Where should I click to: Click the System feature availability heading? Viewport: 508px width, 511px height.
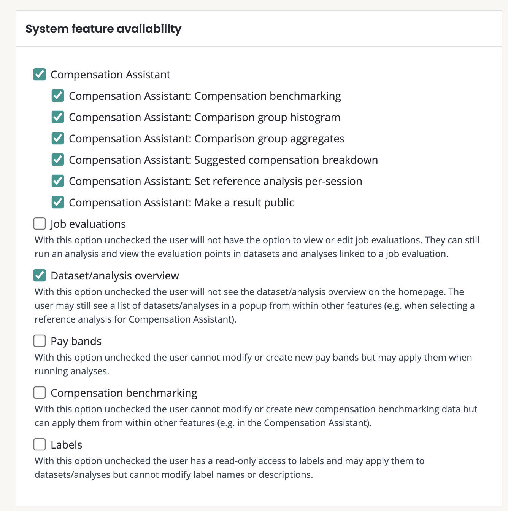pos(103,29)
